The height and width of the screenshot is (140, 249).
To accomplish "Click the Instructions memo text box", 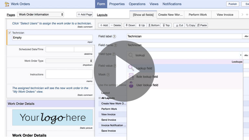I will pyautogui.click(x=69, y=74).
